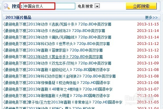Click the date 2013-11-14 beside 赤焰战场2
The image size is (163, 109).
tap(148, 31)
